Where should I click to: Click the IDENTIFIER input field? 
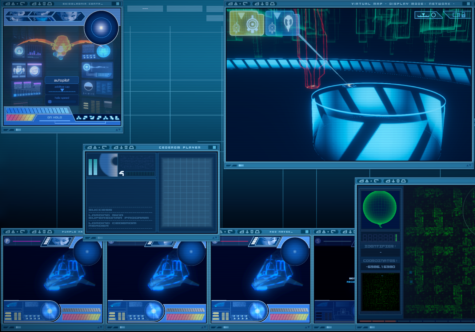pyautogui.click(x=381, y=252)
